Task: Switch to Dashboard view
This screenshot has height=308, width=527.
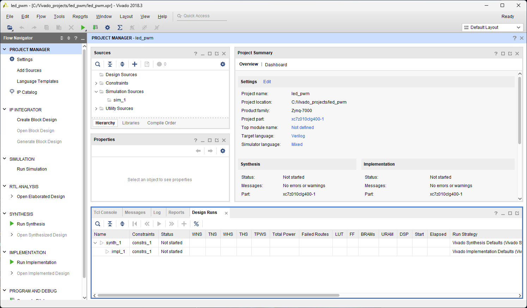Action: coord(276,65)
